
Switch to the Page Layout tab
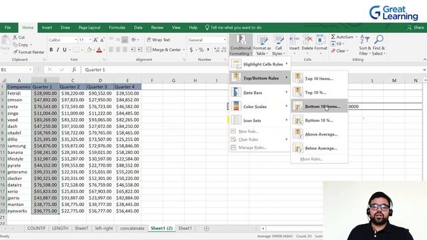89,27
